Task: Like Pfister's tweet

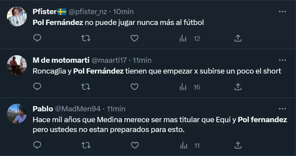Action: pos(134,38)
